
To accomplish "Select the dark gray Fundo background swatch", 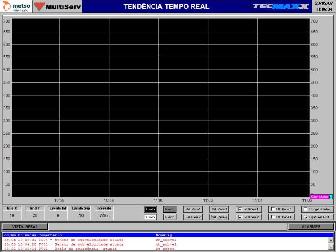I will (x=170, y=209).
